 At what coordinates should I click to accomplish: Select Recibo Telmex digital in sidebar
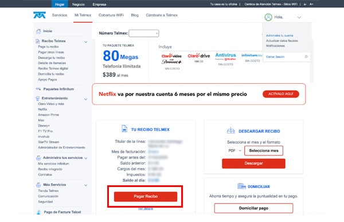pyautogui.click(x=53, y=68)
